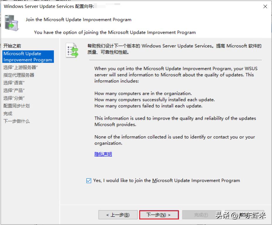This screenshot has height=225, width=272.
Task: Continue with the 下一步(N) button
Action: click(159, 215)
